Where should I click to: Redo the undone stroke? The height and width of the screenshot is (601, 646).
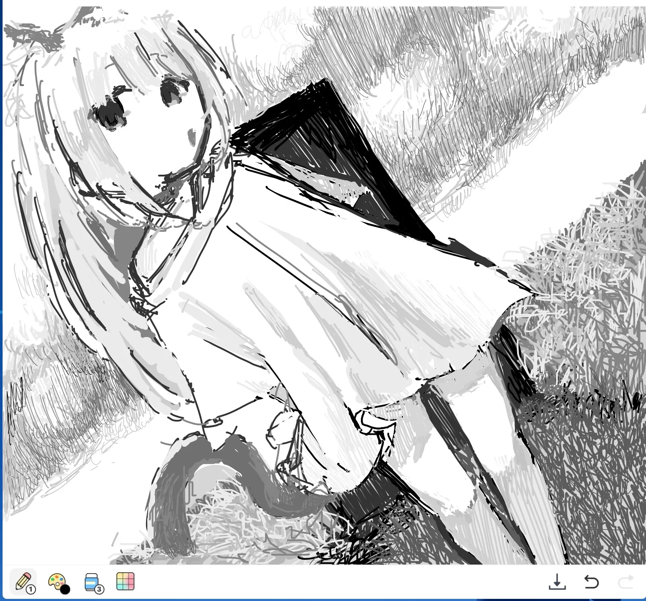pyautogui.click(x=626, y=582)
